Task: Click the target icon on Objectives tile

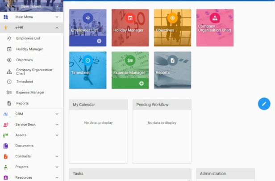Action: pyautogui.click(x=173, y=18)
